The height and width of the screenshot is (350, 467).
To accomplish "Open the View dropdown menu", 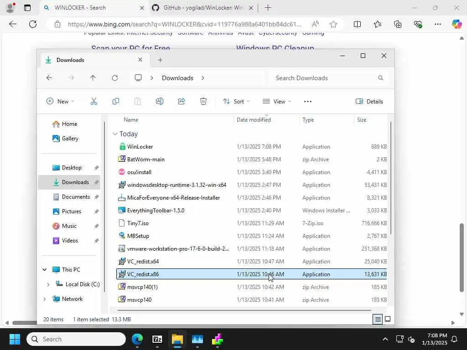I will pos(277,102).
